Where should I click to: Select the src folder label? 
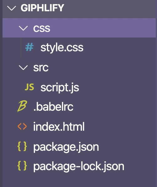coord(41,68)
